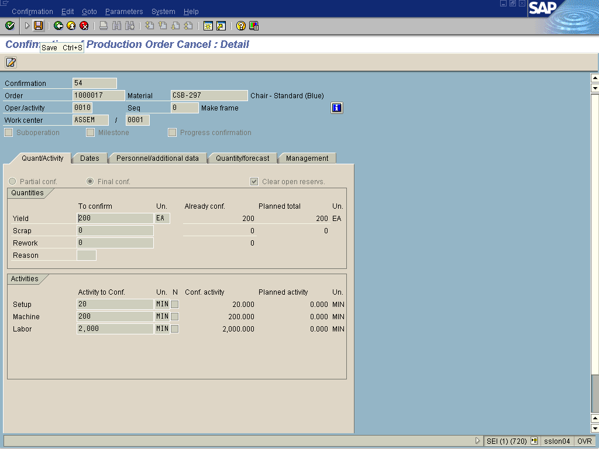
Task: Click the Confirmation number field
Action: (x=95, y=83)
